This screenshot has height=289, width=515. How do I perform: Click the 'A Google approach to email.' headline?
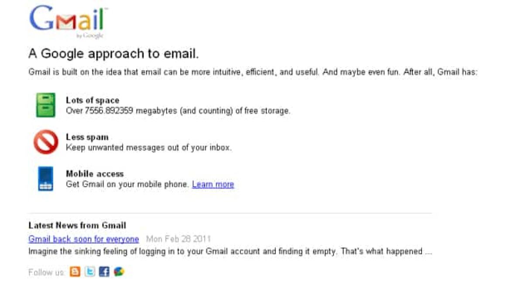(113, 54)
